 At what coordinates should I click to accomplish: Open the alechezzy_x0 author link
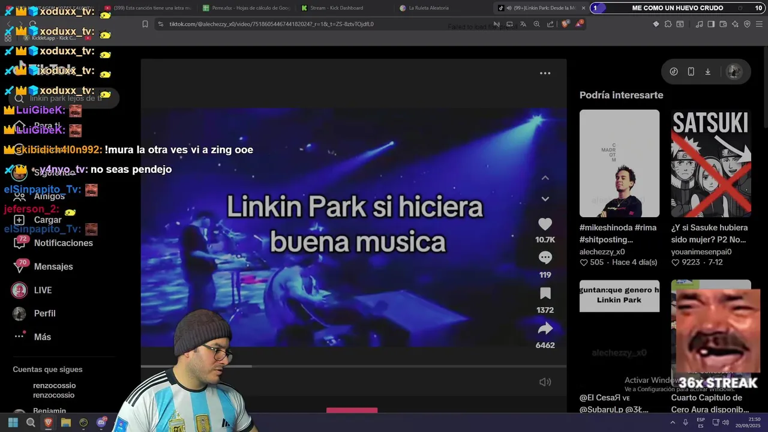click(x=602, y=252)
